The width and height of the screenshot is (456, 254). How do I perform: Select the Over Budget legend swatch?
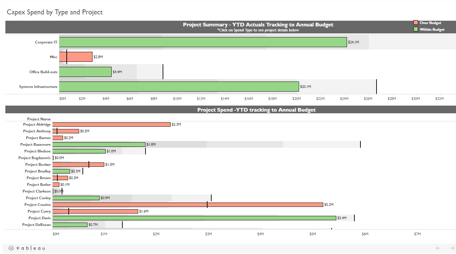point(416,23)
